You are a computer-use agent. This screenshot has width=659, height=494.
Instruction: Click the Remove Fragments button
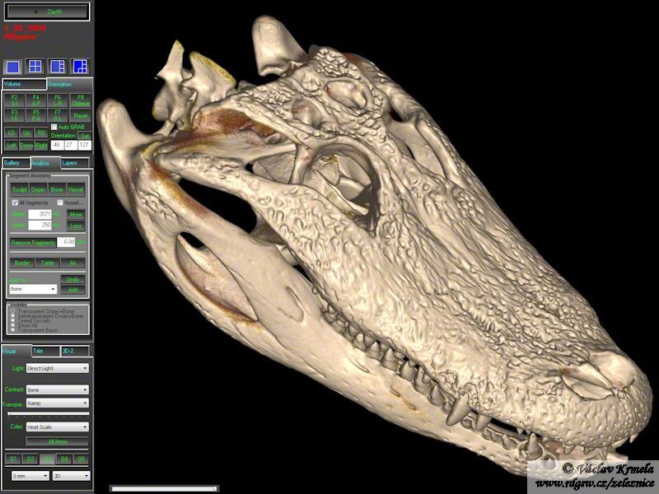point(33,242)
